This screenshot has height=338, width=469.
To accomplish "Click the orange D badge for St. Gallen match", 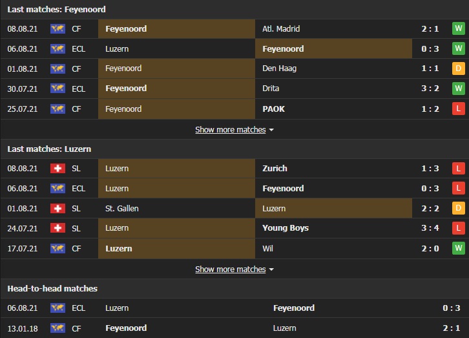I will click(x=459, y=209).
